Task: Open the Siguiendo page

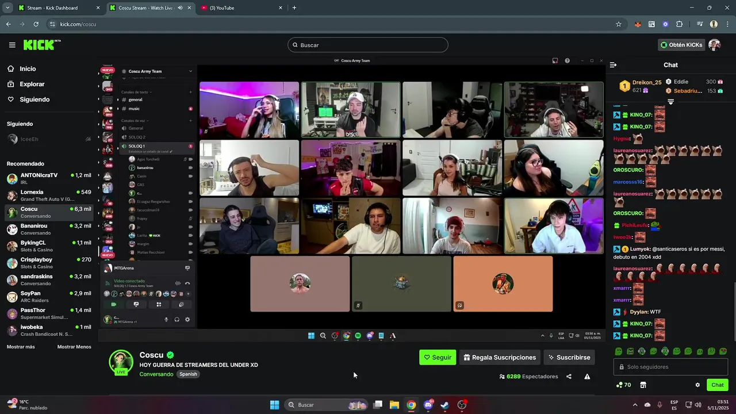Action: [34, 99]
